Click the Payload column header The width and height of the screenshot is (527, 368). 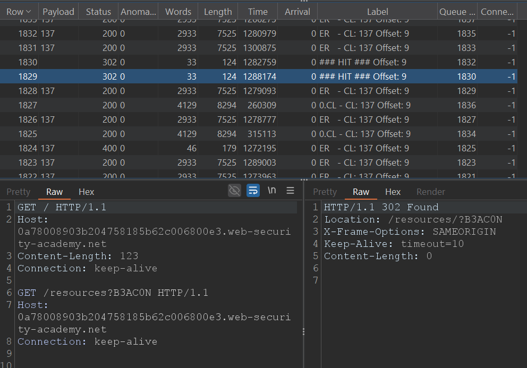58,12
